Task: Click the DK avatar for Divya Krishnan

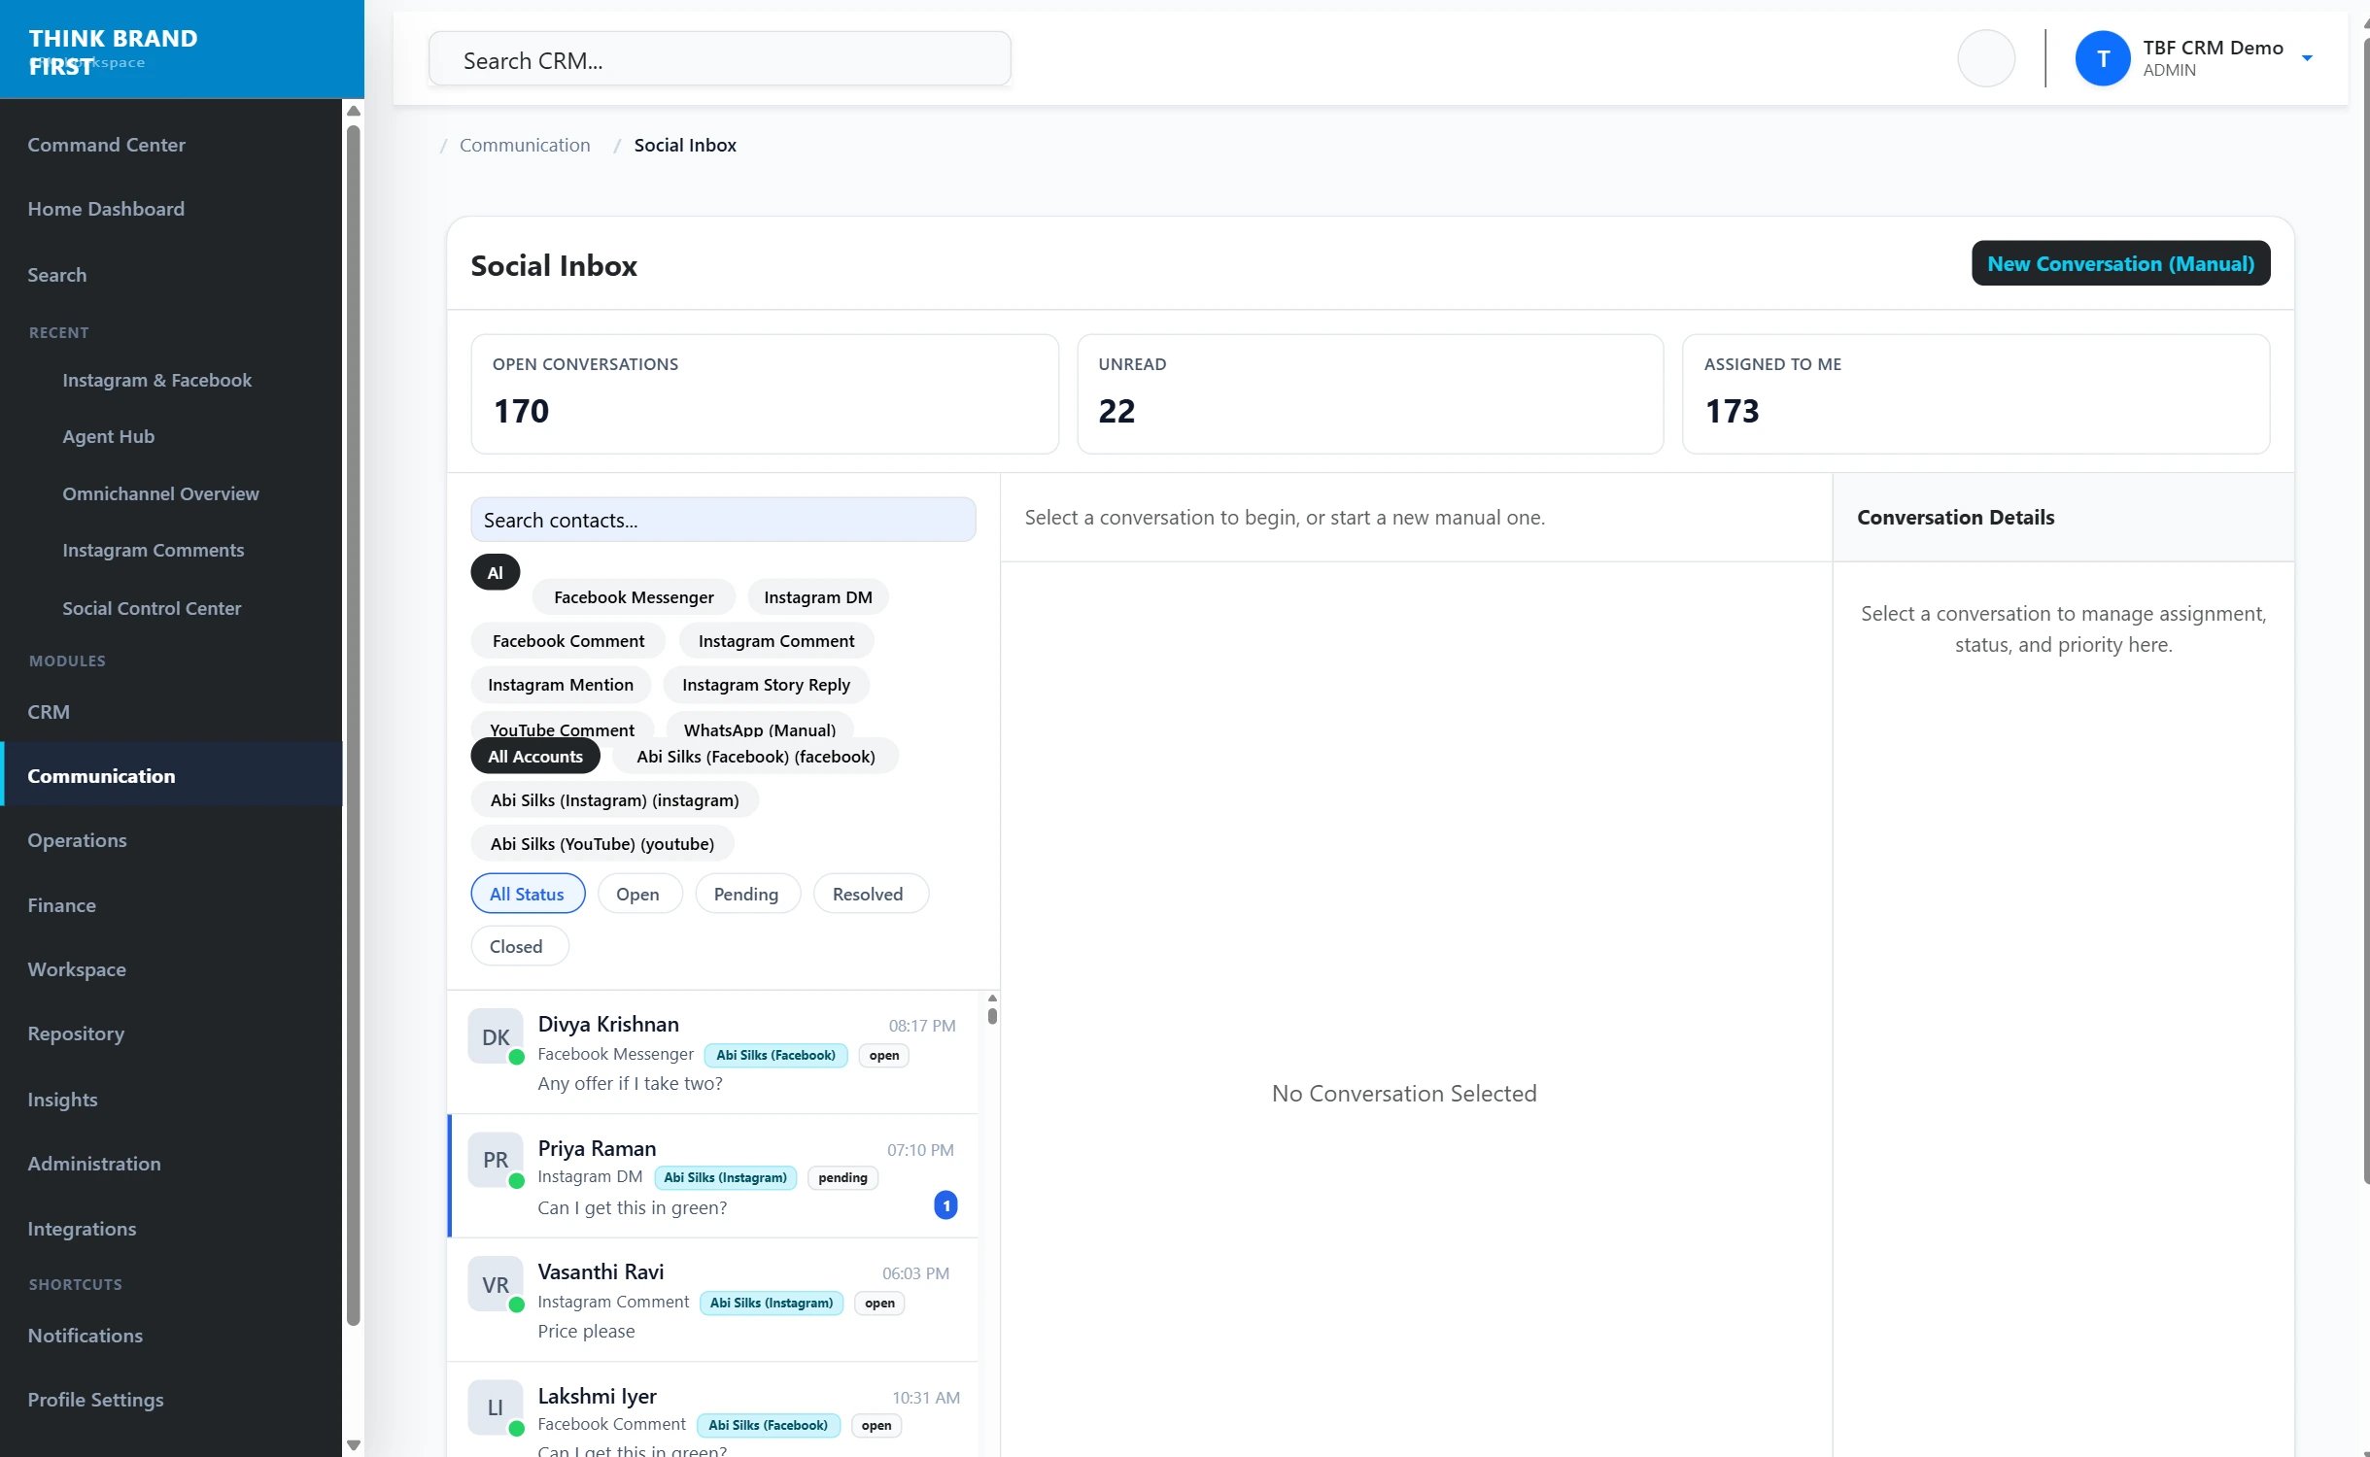Action: click(x=496, y=1036)
